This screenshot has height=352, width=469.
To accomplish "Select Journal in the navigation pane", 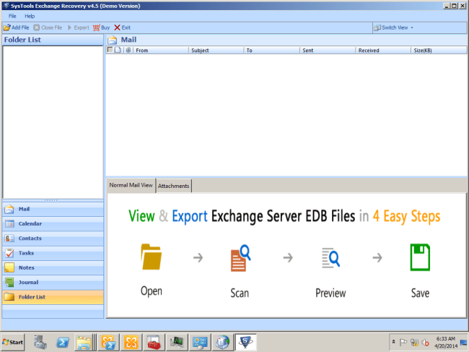I will coord(53,283).
